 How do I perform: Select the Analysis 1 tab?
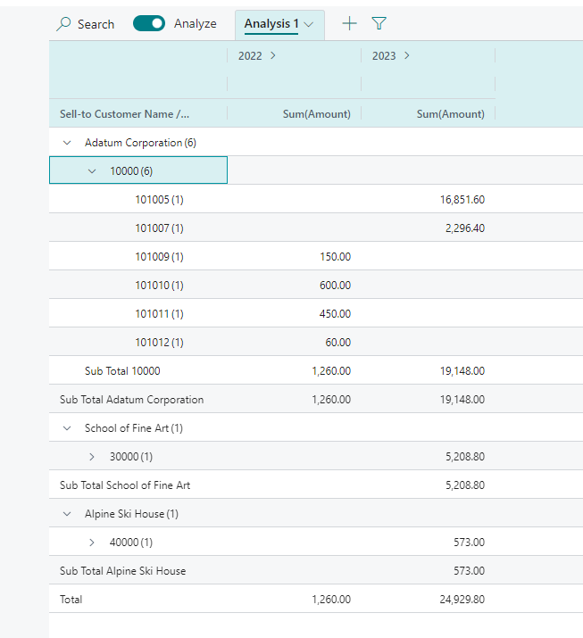(271, 24)
